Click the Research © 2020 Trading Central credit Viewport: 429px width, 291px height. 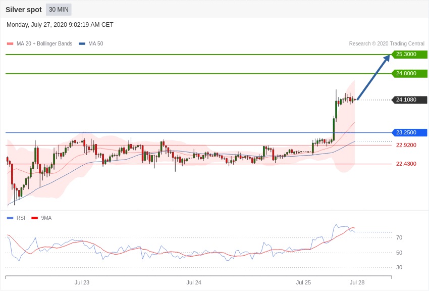(387, 43)
